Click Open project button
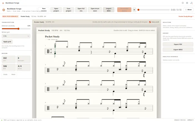 [x=56, y=10]
